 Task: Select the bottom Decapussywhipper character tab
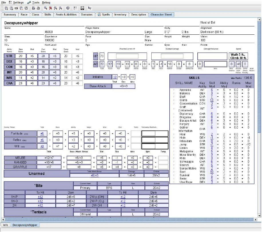pyautogui.click(x=25, y=225)
